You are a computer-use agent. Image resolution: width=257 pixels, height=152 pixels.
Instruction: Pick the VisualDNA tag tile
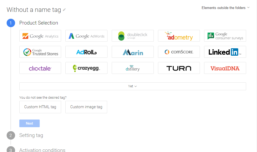click(x=225, y=68)
